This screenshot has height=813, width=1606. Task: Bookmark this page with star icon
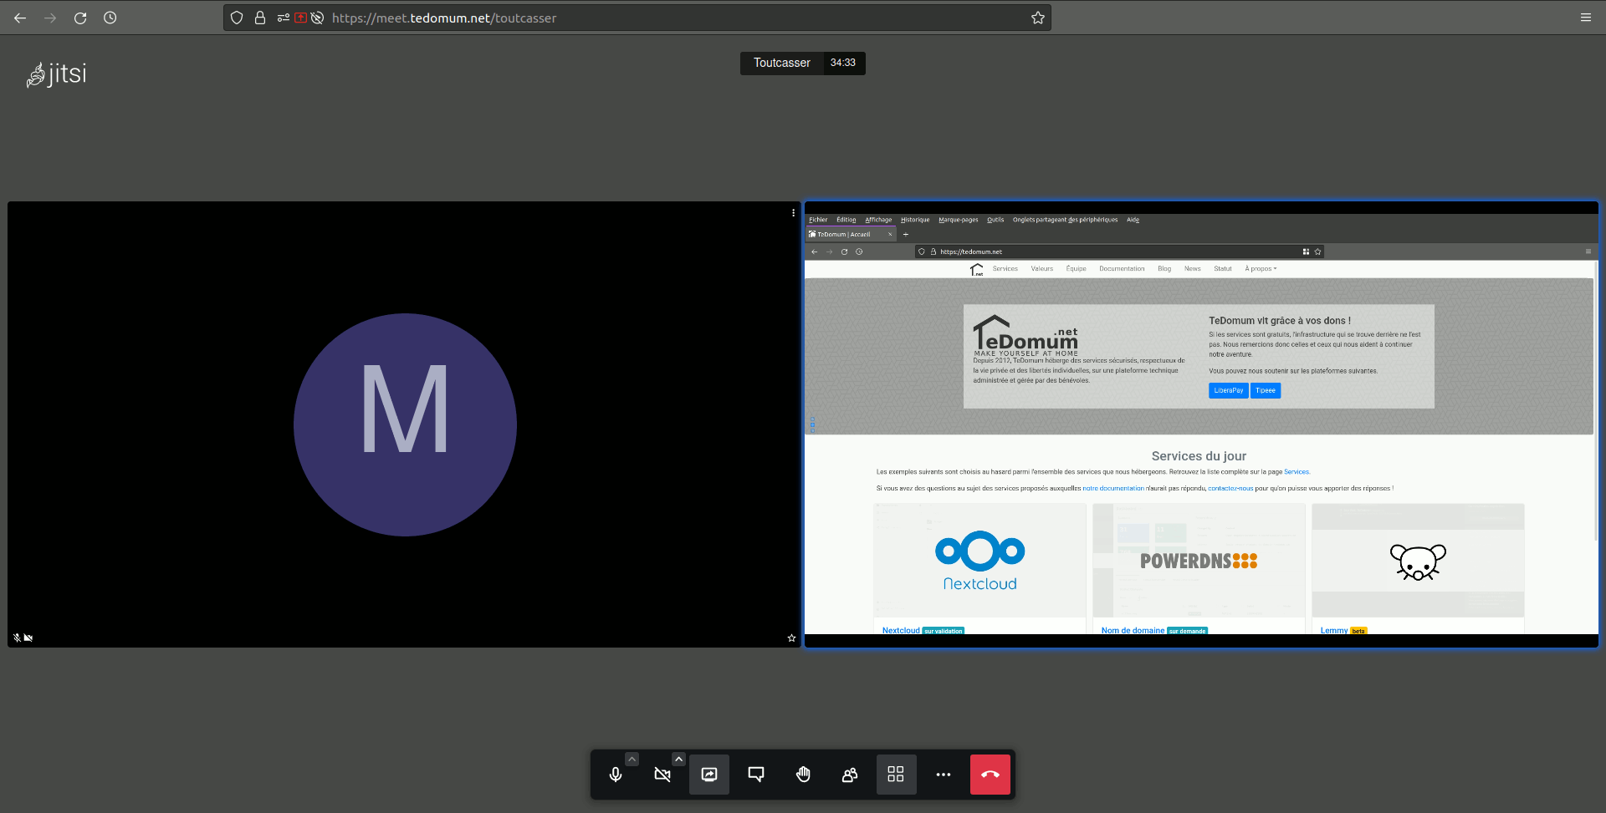pos(1038,18)
